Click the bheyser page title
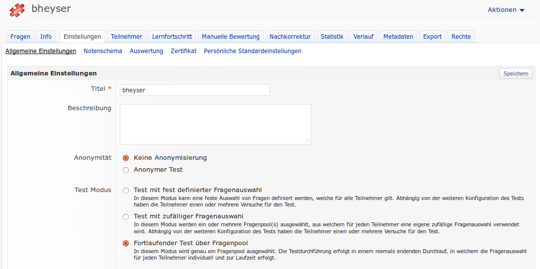This screenshot has width=540, height=269. point(51,8)
